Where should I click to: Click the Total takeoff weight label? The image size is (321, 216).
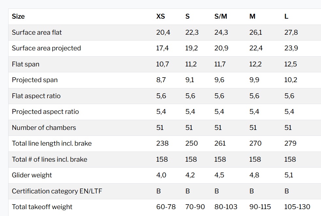tap(42, 207)
